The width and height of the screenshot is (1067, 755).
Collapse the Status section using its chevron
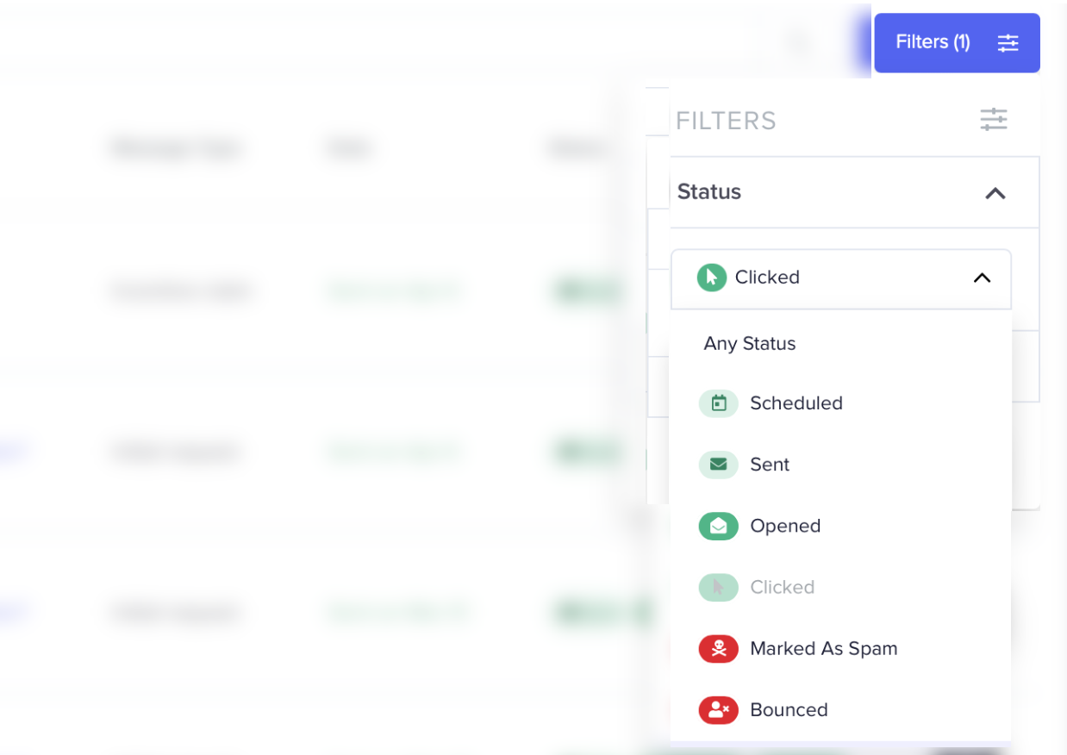pos(995,193)
